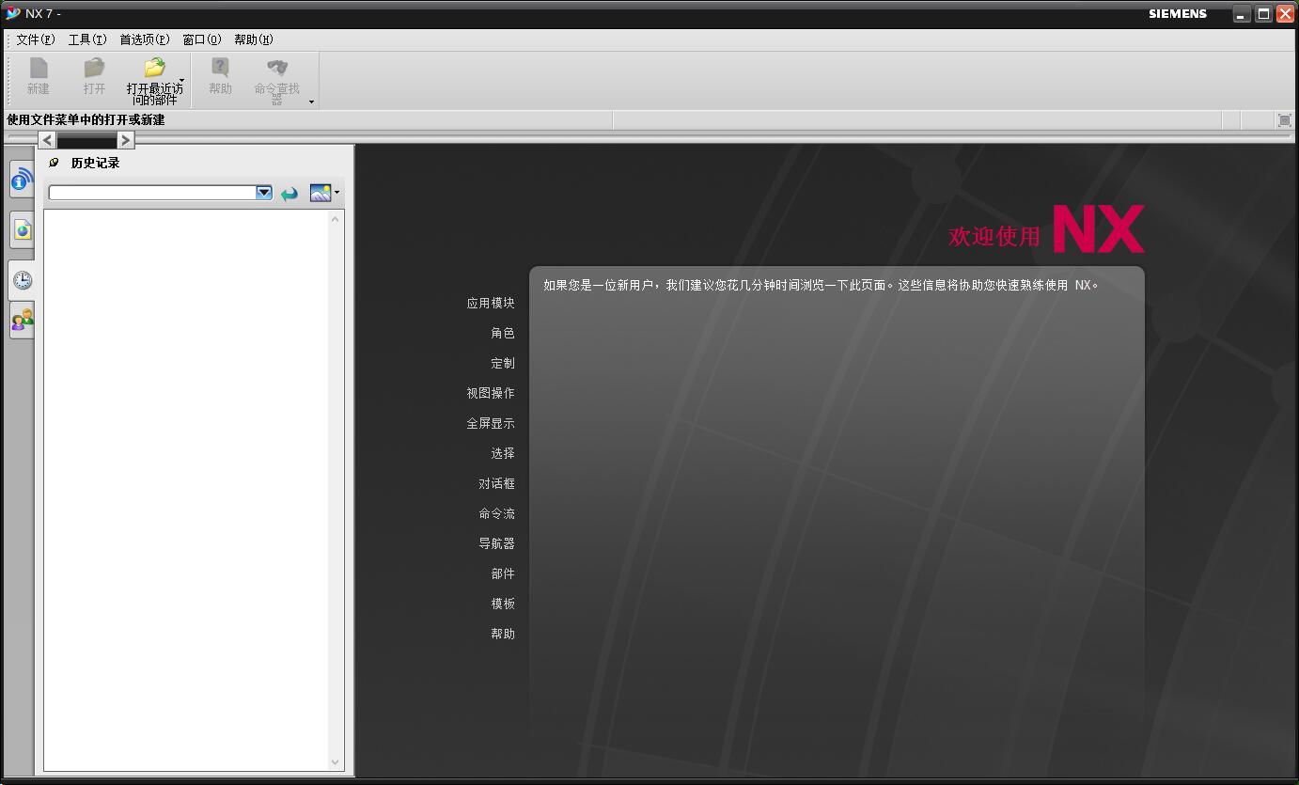
Task: Click the 部件 welcome link
Action: 503,573
